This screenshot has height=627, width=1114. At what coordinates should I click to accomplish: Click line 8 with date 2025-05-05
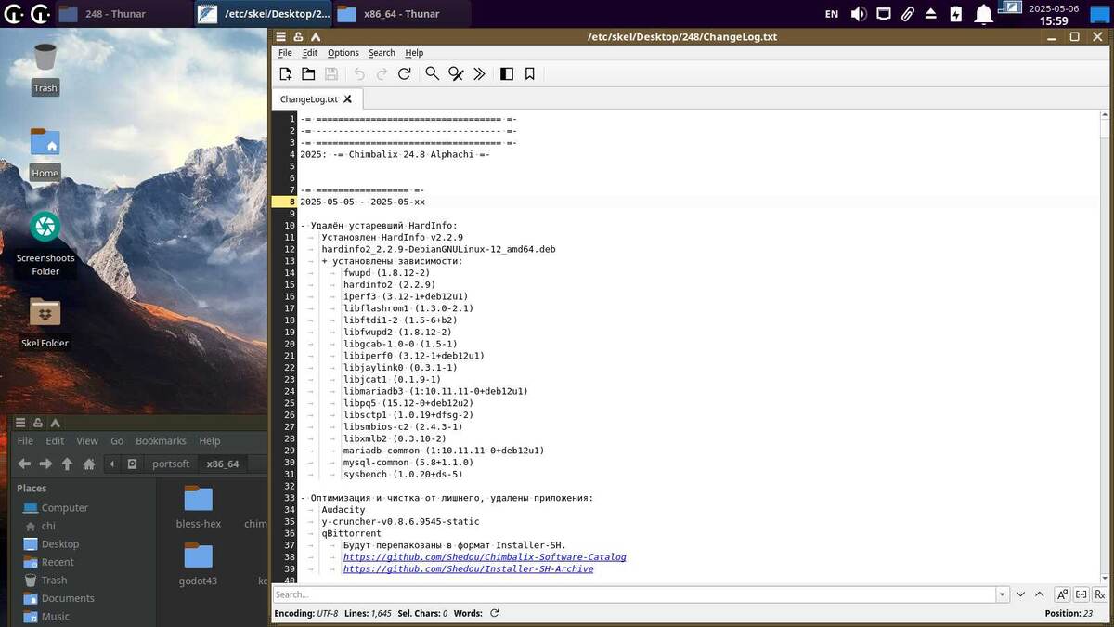[x=363, y=202]
